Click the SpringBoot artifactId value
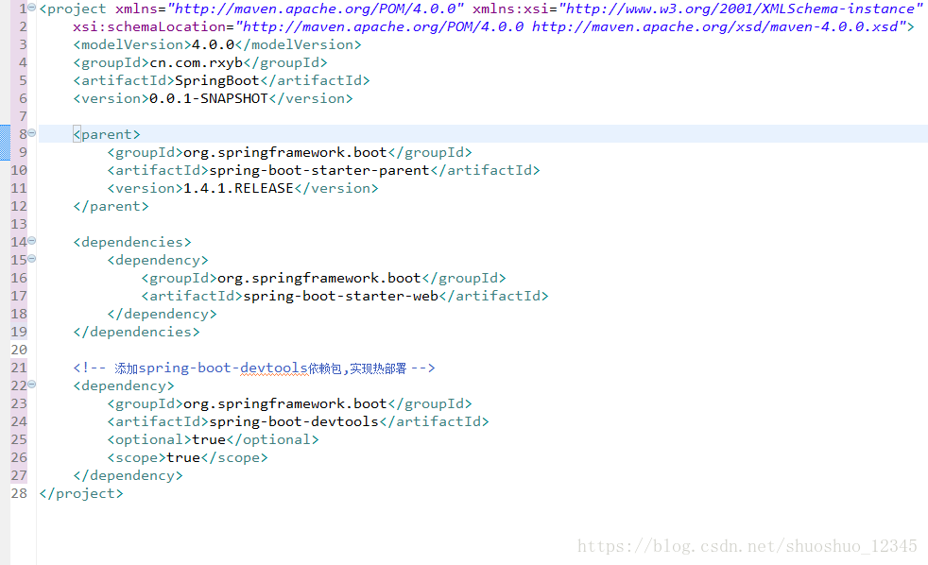 217,80
